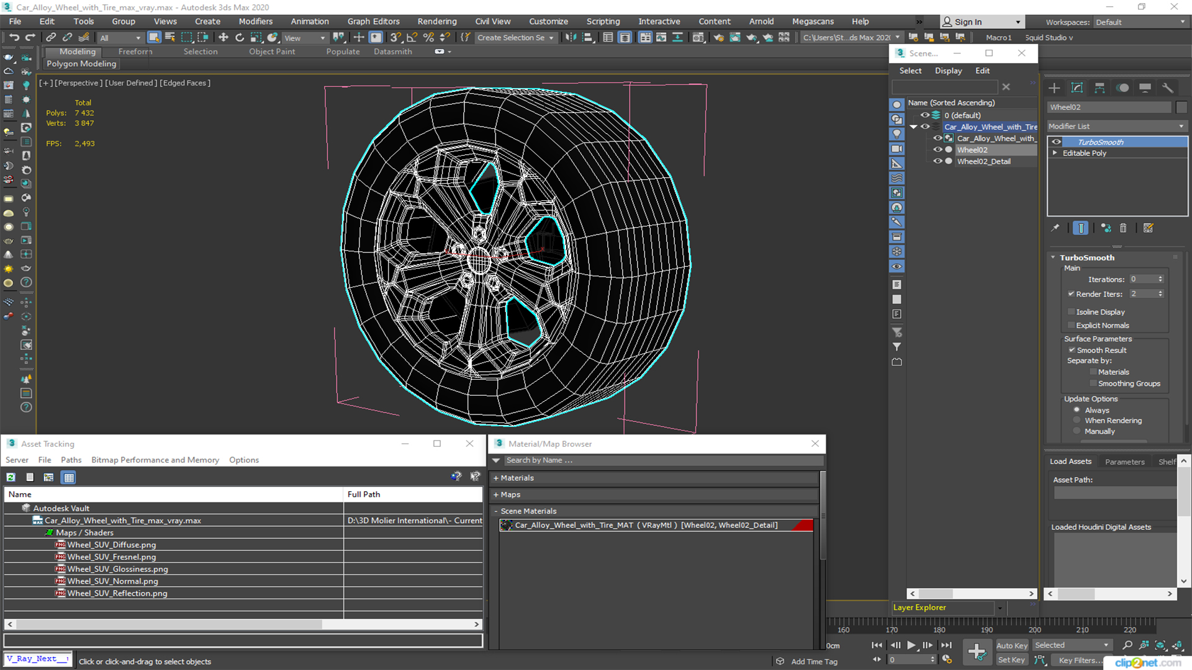
Task: Select Manually update option
Action: 1077,431
